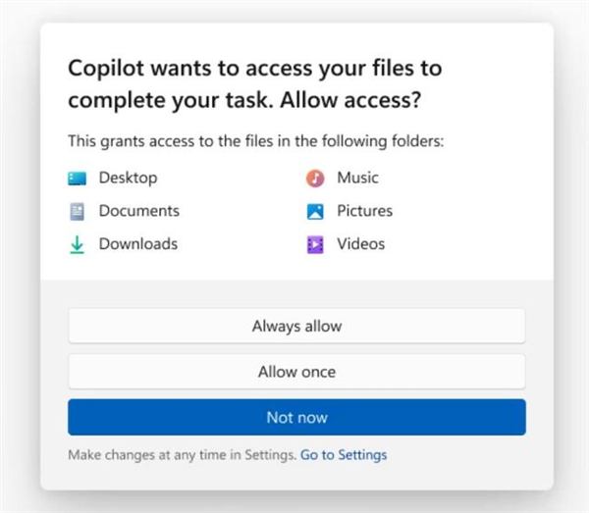The image size is (589, 513).
Task: Click the green Downloads arrow icon
Action: pyautogui.click(x=78, y=244)
